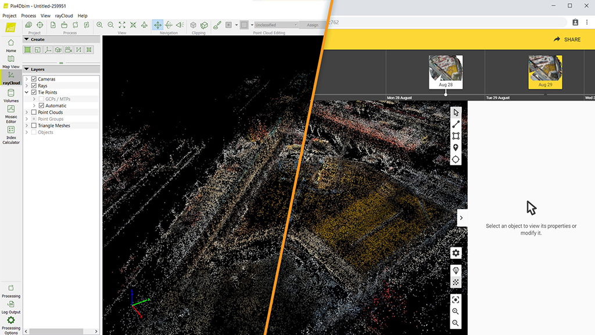Toggle the GCPs / MTPs checkbox
The width and height of the screenshot is (595, 335).
click(41, 99)
